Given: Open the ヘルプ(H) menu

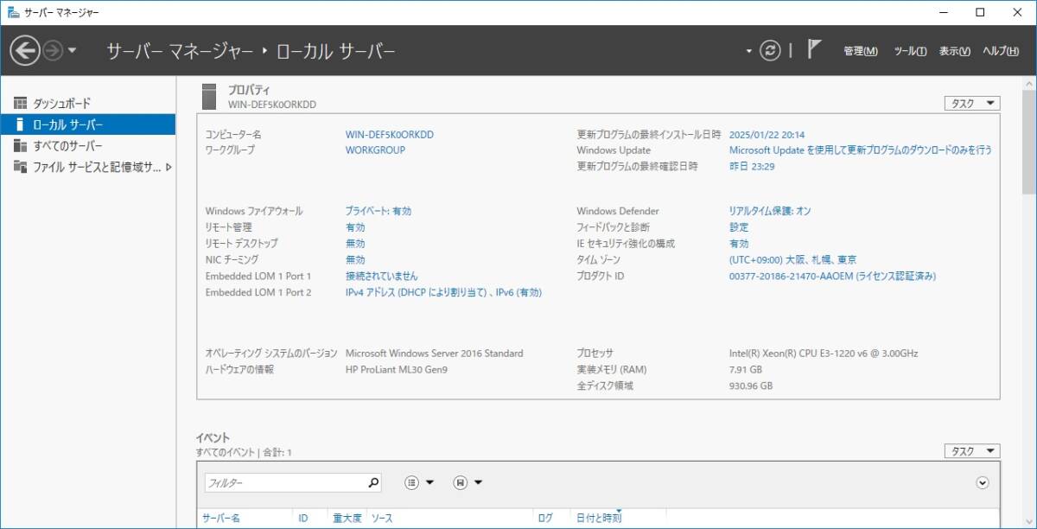Looking at the screenshot, I should tap(1000, 51).
